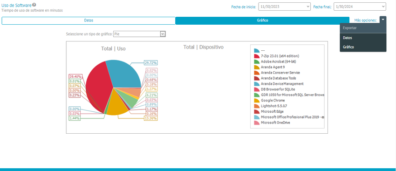Click the Exportar menu header
Viewport: 396px width, 171px height.
click(x=363, y=28)
